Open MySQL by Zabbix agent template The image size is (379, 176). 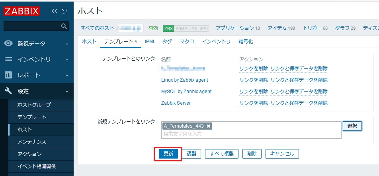point(186,92)
